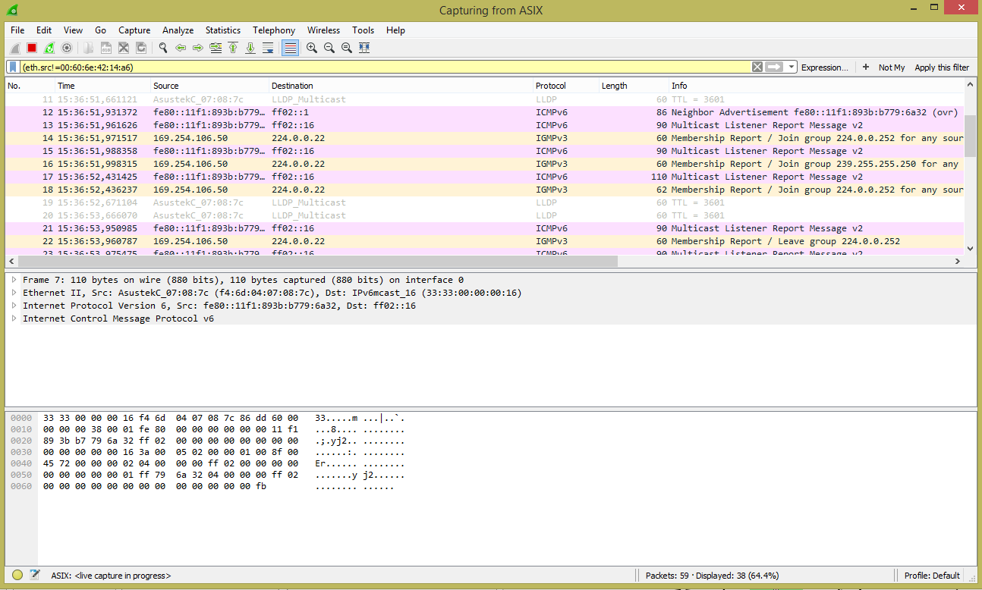This screenshot has width=982, height=590.
Task: Toggle packet list colorization
Action: click(290, 48)
